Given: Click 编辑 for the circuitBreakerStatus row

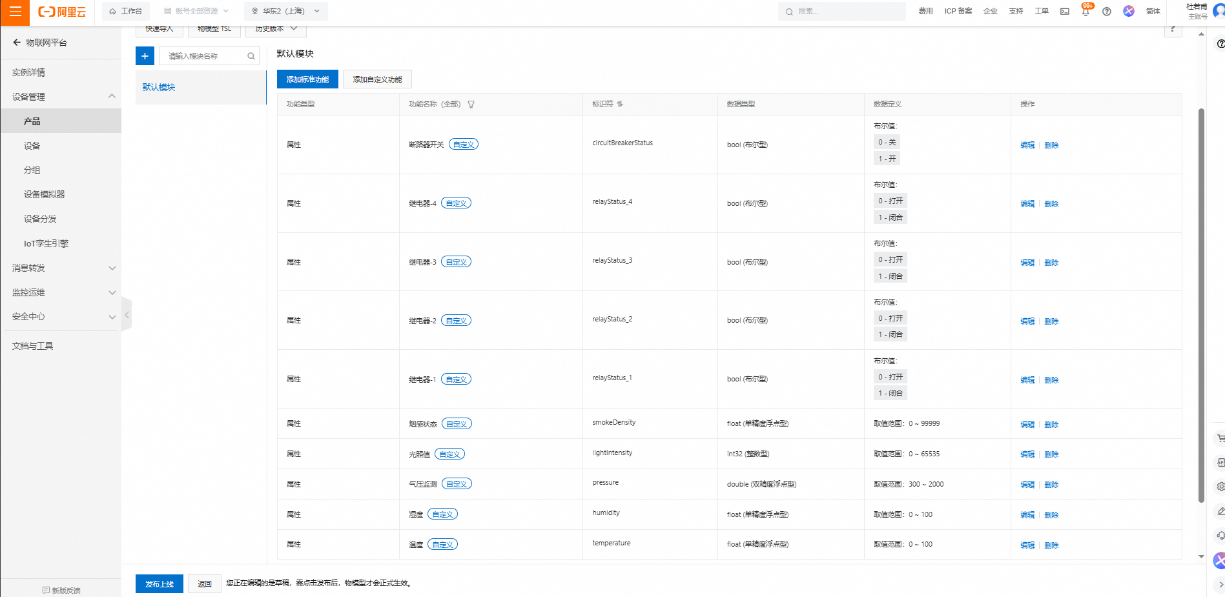Looking at the screenshot, I should tap(1027, 145).
